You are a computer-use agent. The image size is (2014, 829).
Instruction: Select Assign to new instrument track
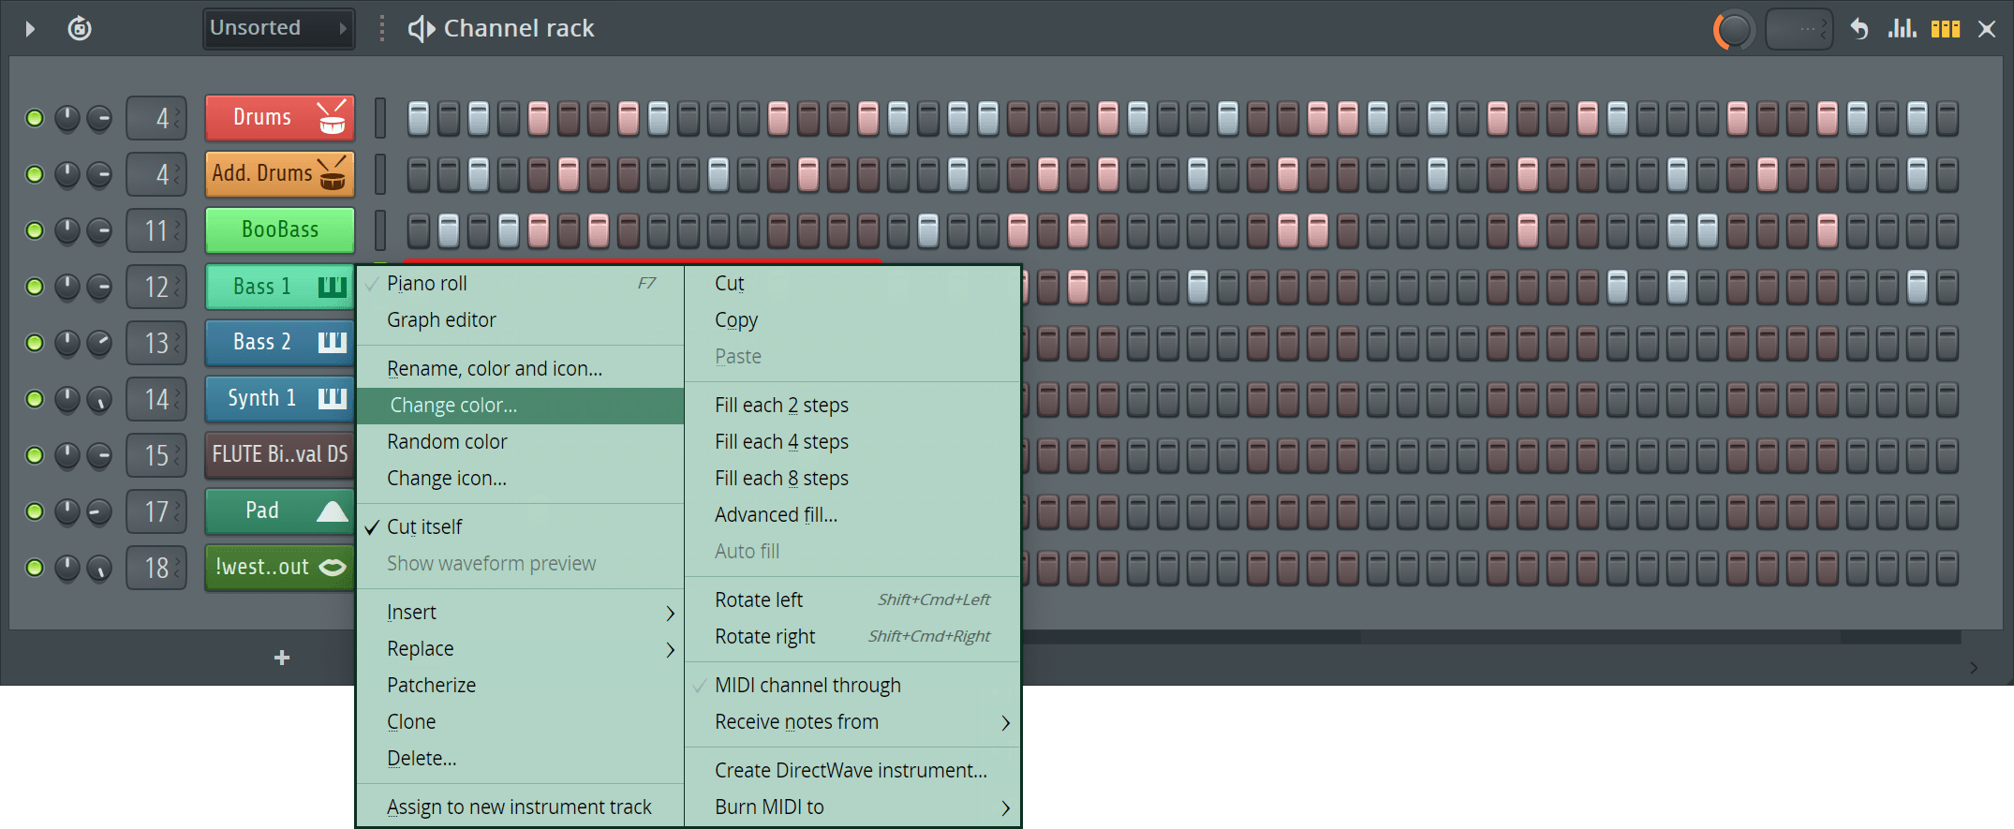521,807
